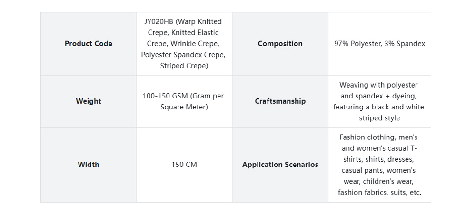
Task: Click the 'Polyester Spandex Crepe,' text line
Action: coord(184,55)
